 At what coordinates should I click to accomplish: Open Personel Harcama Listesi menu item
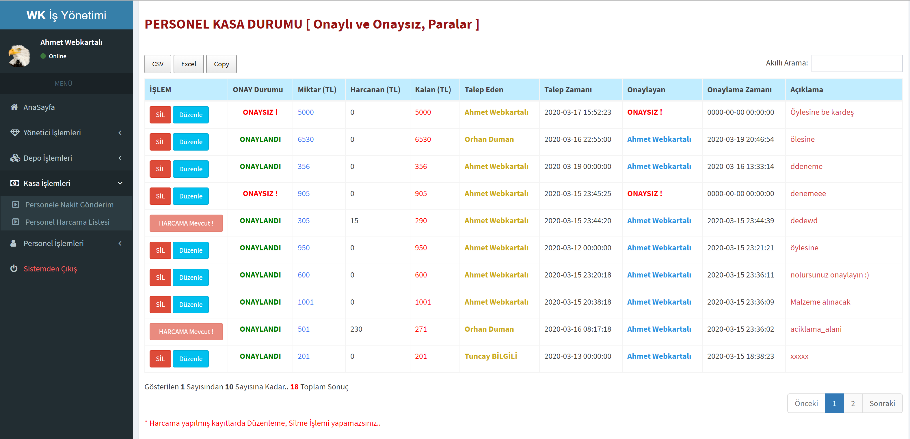(x=67, y=222)
